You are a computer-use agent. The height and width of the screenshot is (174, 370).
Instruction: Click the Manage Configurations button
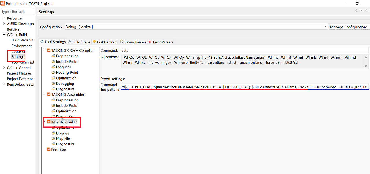(x=350, y=27)
